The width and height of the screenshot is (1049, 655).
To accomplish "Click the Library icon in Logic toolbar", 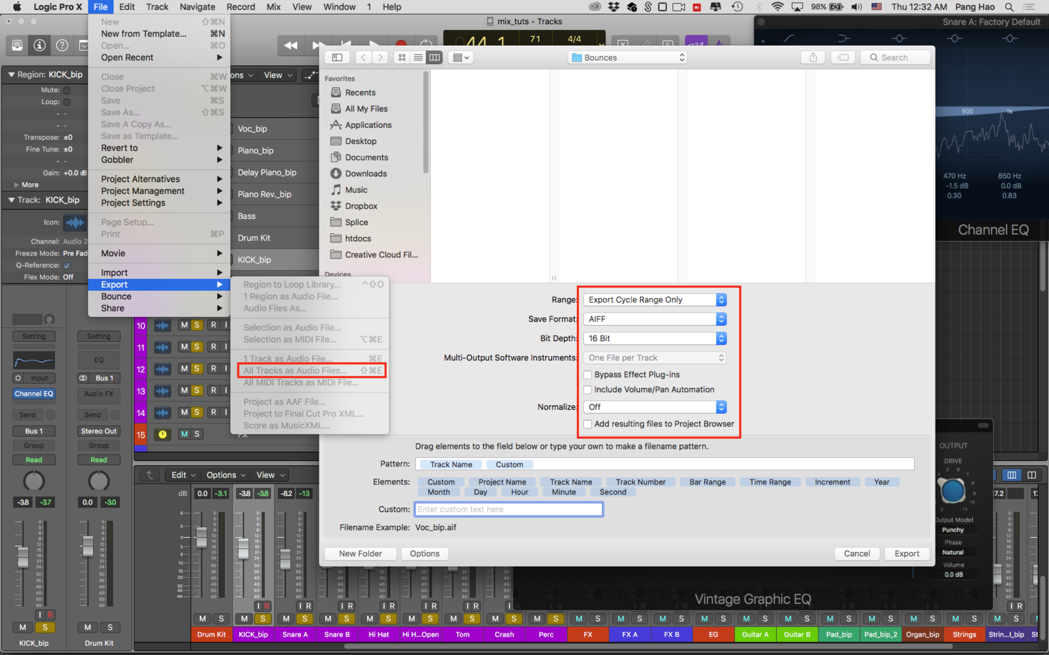I will click(x=17, y=45).
